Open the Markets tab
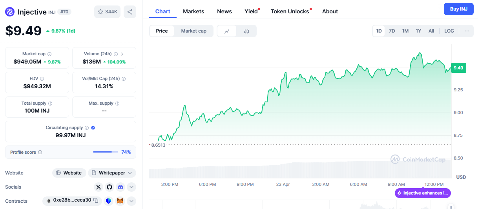478x209 pixels. click(193, 11)
